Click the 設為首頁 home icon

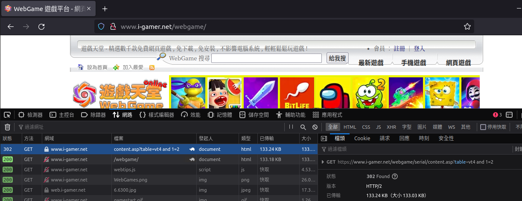point(81,67)
